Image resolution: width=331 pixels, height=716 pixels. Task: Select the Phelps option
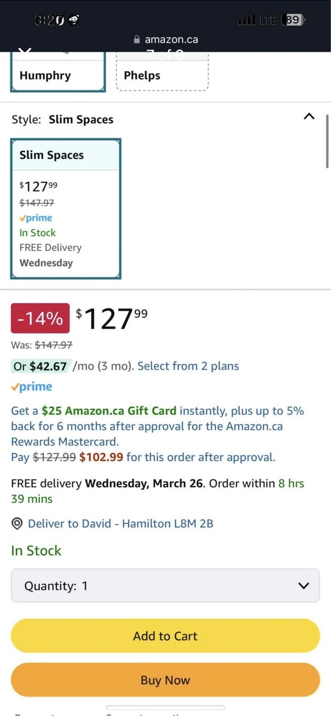point(162,76)
